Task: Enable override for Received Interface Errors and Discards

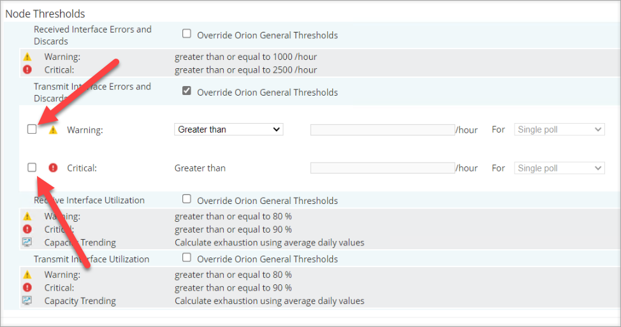Action: click(x=187, y=34)
